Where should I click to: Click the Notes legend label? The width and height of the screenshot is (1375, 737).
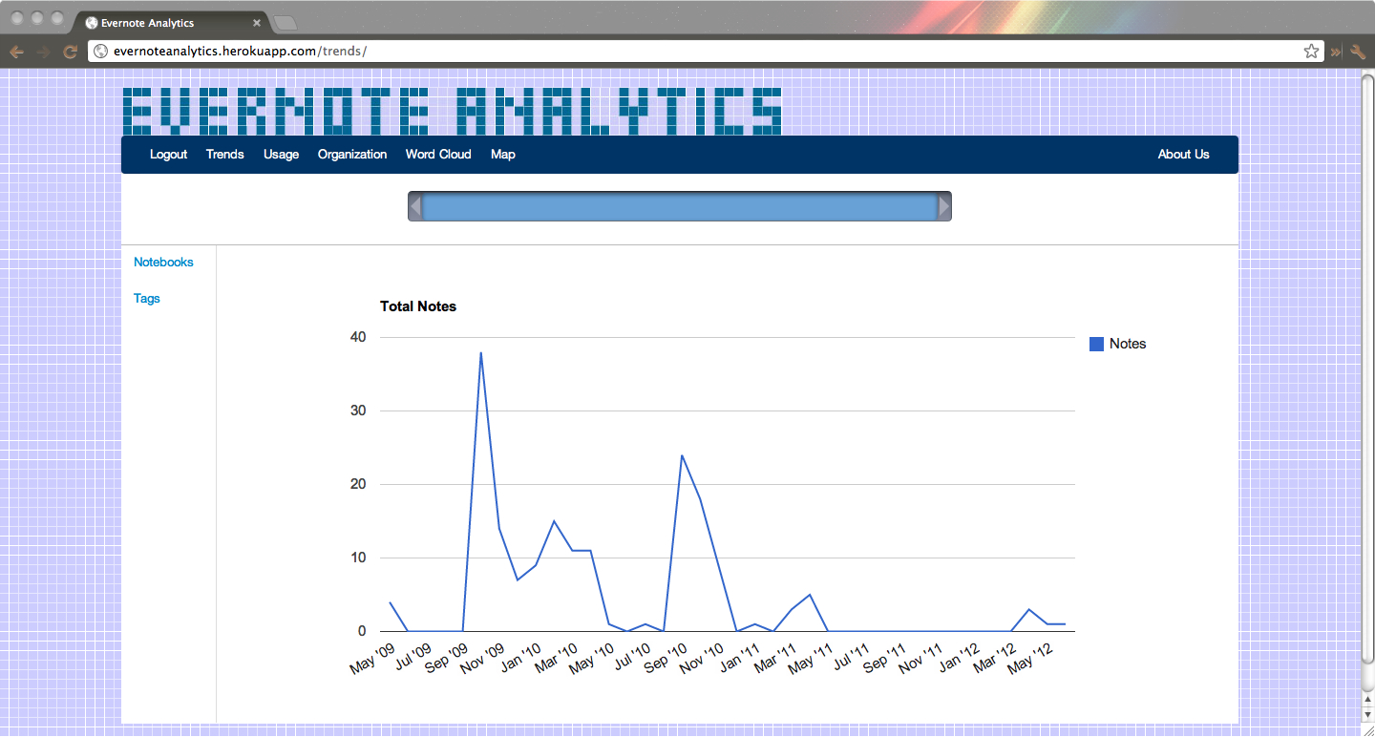point(1128,344)
